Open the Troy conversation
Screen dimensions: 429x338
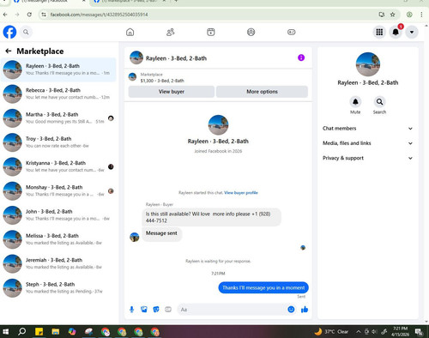tap(58, 142)
